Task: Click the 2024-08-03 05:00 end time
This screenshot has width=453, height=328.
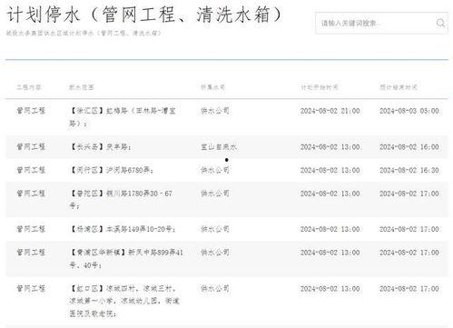Action: click(409, 111)
